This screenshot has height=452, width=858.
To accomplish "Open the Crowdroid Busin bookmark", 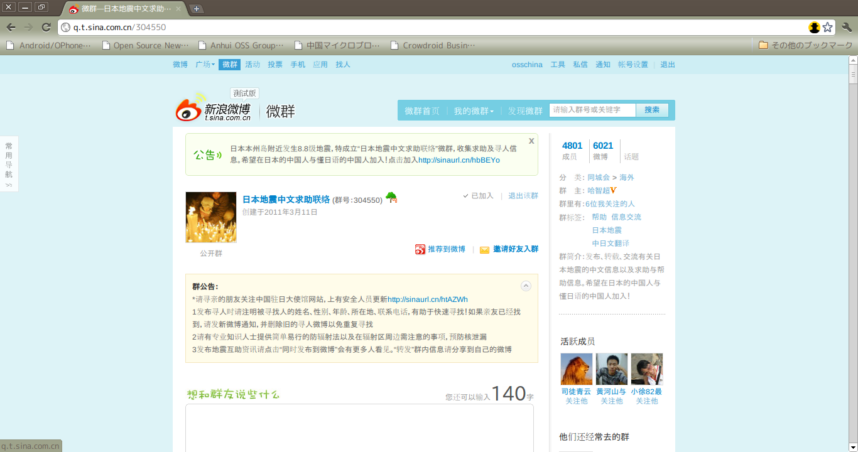I will coord(433,45).
